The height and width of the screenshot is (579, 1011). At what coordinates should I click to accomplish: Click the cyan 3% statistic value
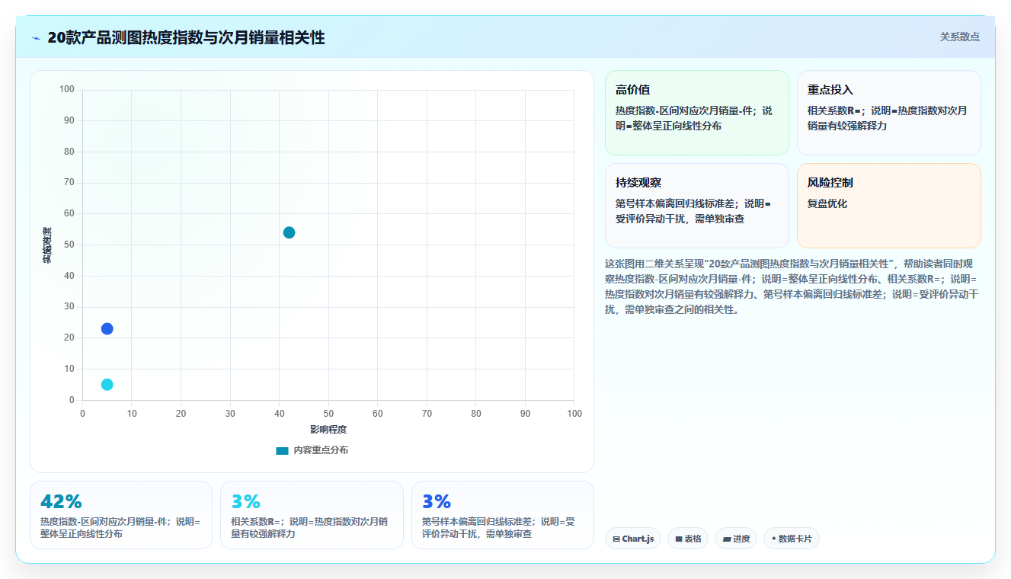[x=246, y=501]
